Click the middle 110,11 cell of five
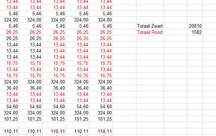The image size is (216, 136). click(54, 132)
